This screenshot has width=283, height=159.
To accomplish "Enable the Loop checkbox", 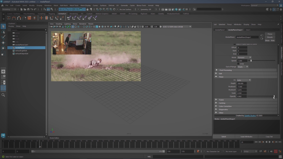I will click(238, 64).
